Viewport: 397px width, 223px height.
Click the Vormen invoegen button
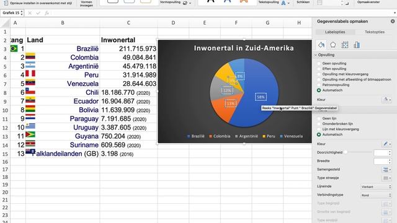pyautogui.click(x=87, y=3)
